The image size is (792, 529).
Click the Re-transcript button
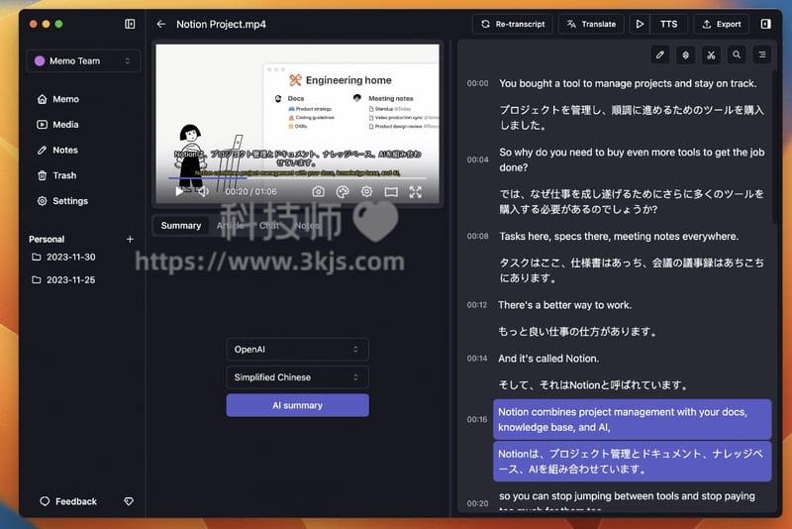(513, 24)
